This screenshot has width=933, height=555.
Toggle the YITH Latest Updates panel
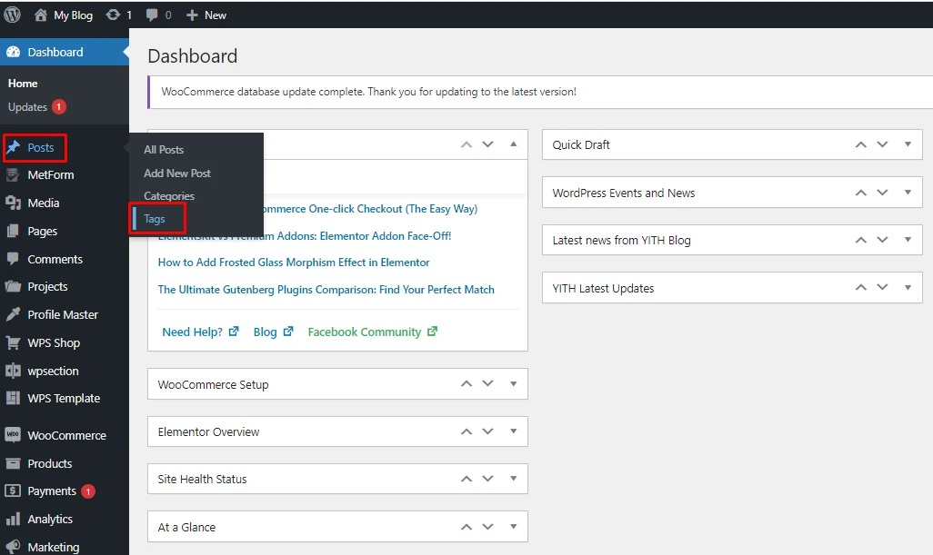907,288
